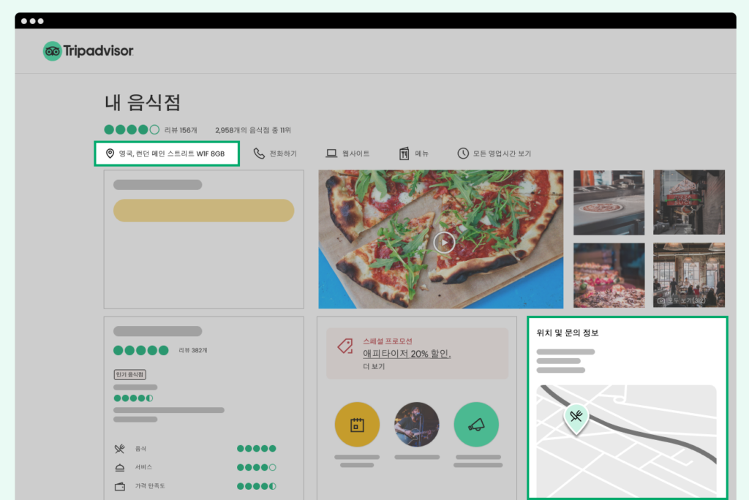Click 리뷰 156개 review count
The image size is (749, 500).
click(x=181, y=130)
